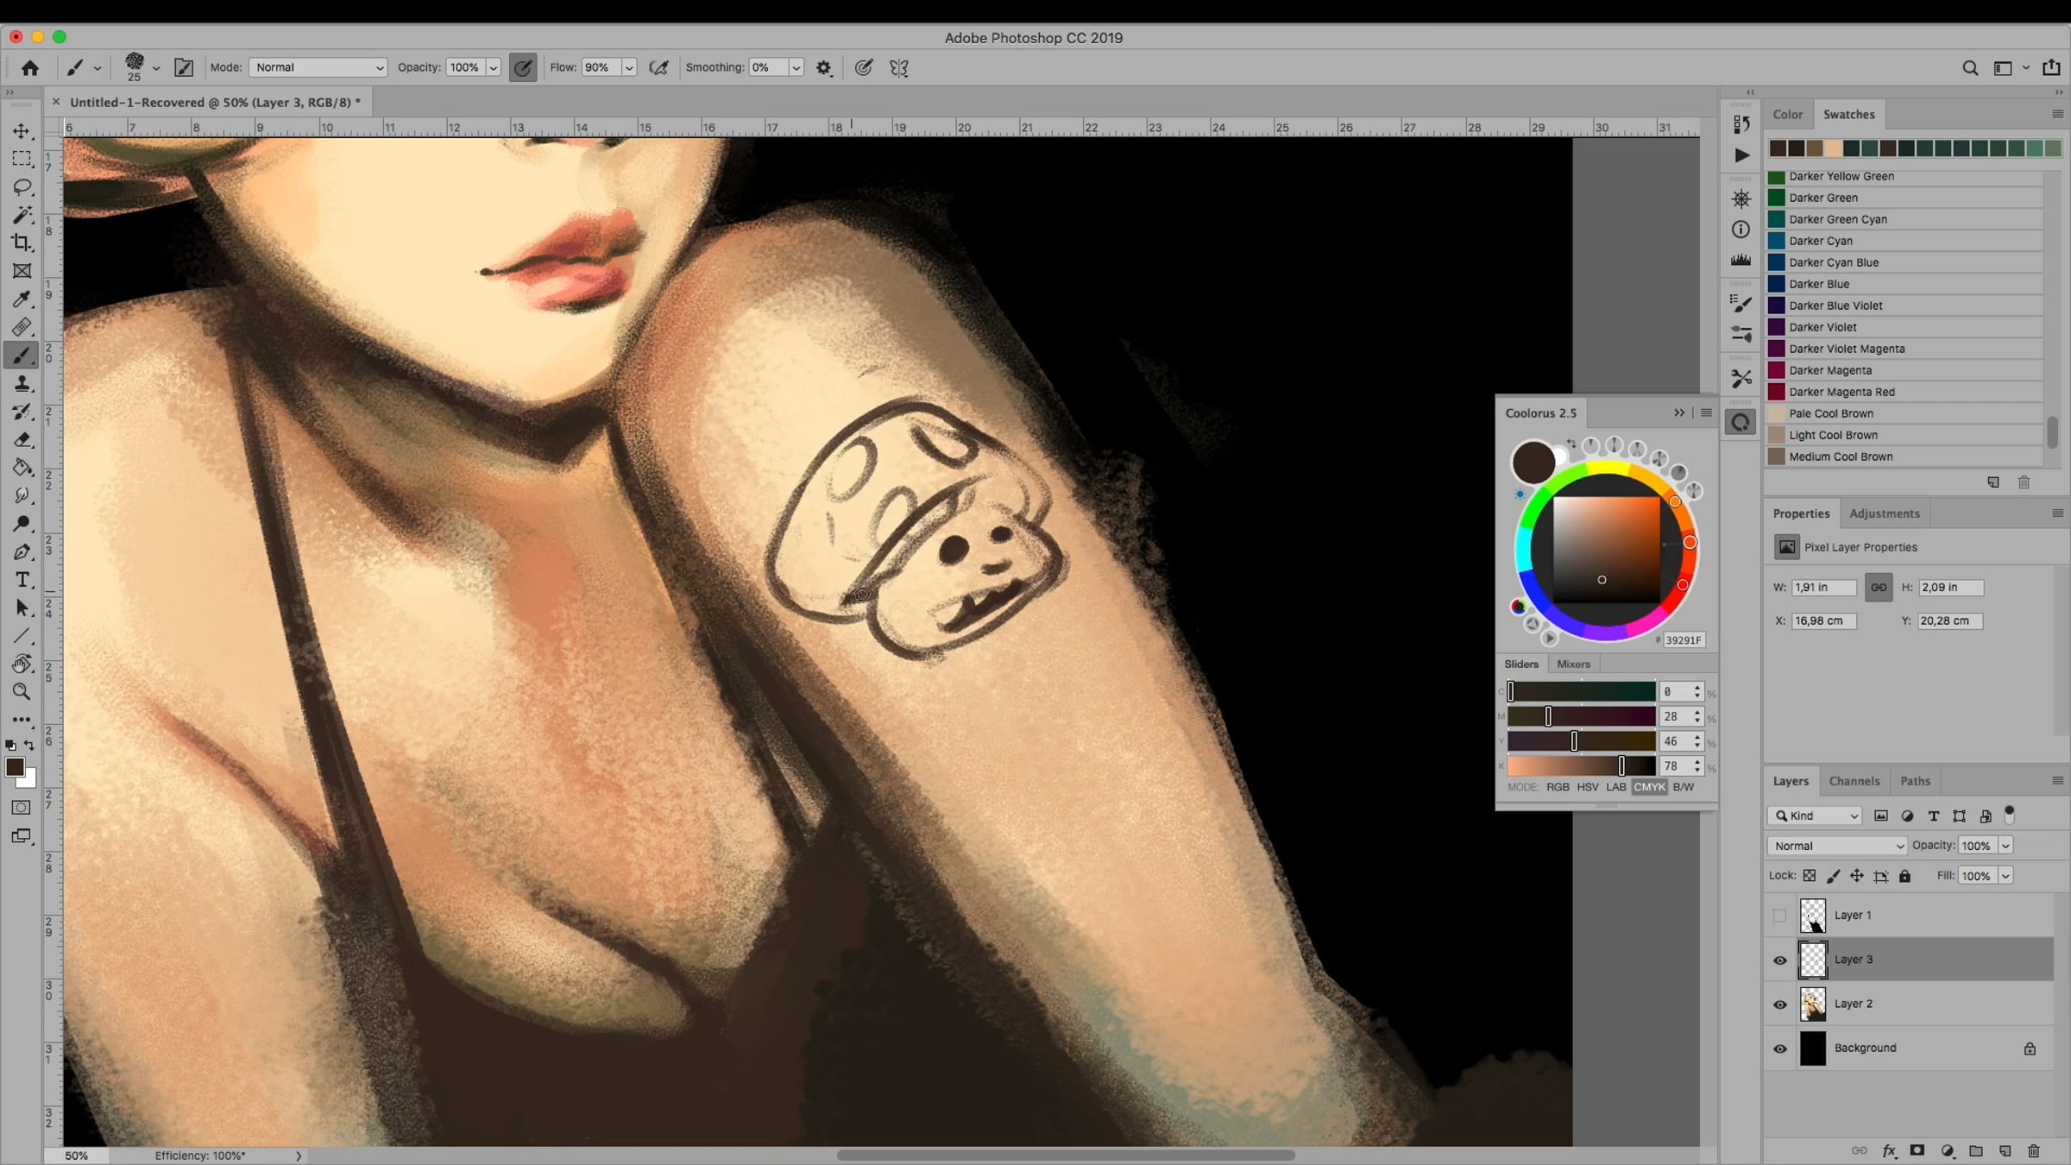Switch to the Channels tab
2071x1165 pixels.
[x=1854, y=781]
